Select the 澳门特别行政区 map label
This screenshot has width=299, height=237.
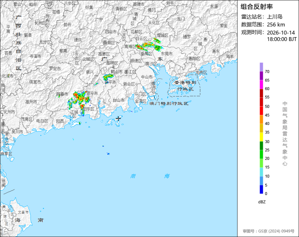169,103
